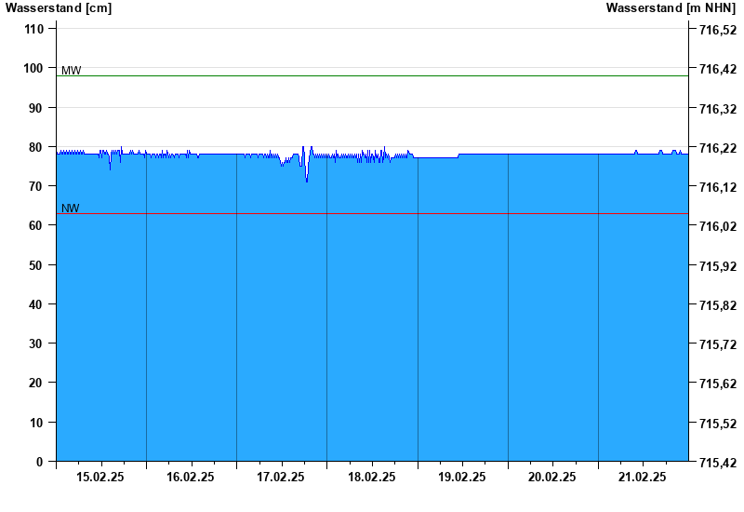Click the 716,52 value on right axis
The width and height of the screenshot is (744, 512).
[x=718, y=30]
